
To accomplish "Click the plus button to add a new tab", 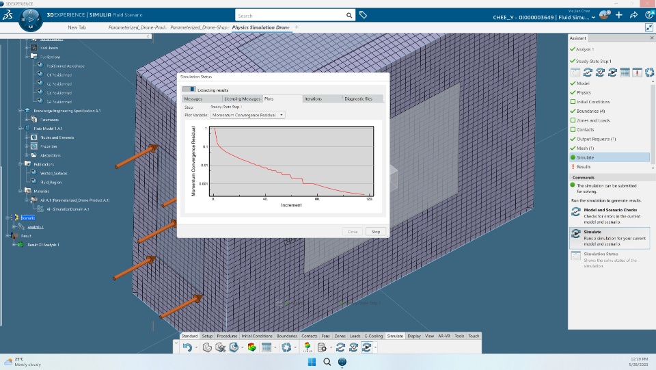I will [297, 27].
